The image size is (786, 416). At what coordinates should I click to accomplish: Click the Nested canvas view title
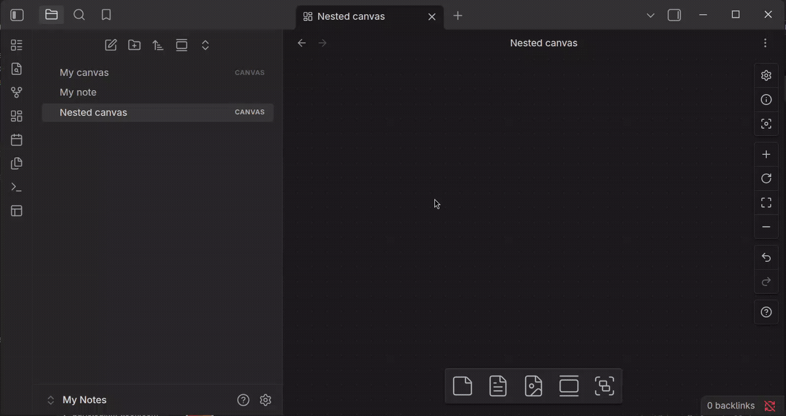(x=543, y=43)
